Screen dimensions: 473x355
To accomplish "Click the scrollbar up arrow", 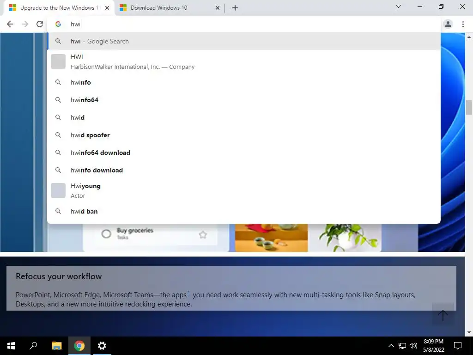I will (469, 37).
